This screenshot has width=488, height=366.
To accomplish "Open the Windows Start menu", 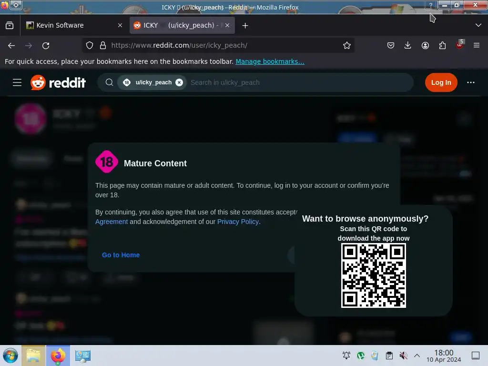I will 10,356.
